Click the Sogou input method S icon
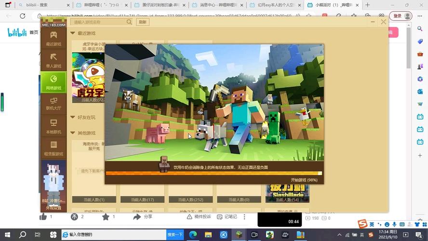The image size is (428, 241). [x=362, y=224]
